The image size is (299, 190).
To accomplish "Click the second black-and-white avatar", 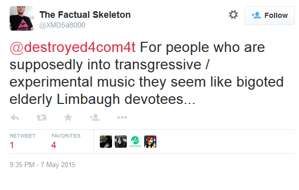I will pos(121,142).
